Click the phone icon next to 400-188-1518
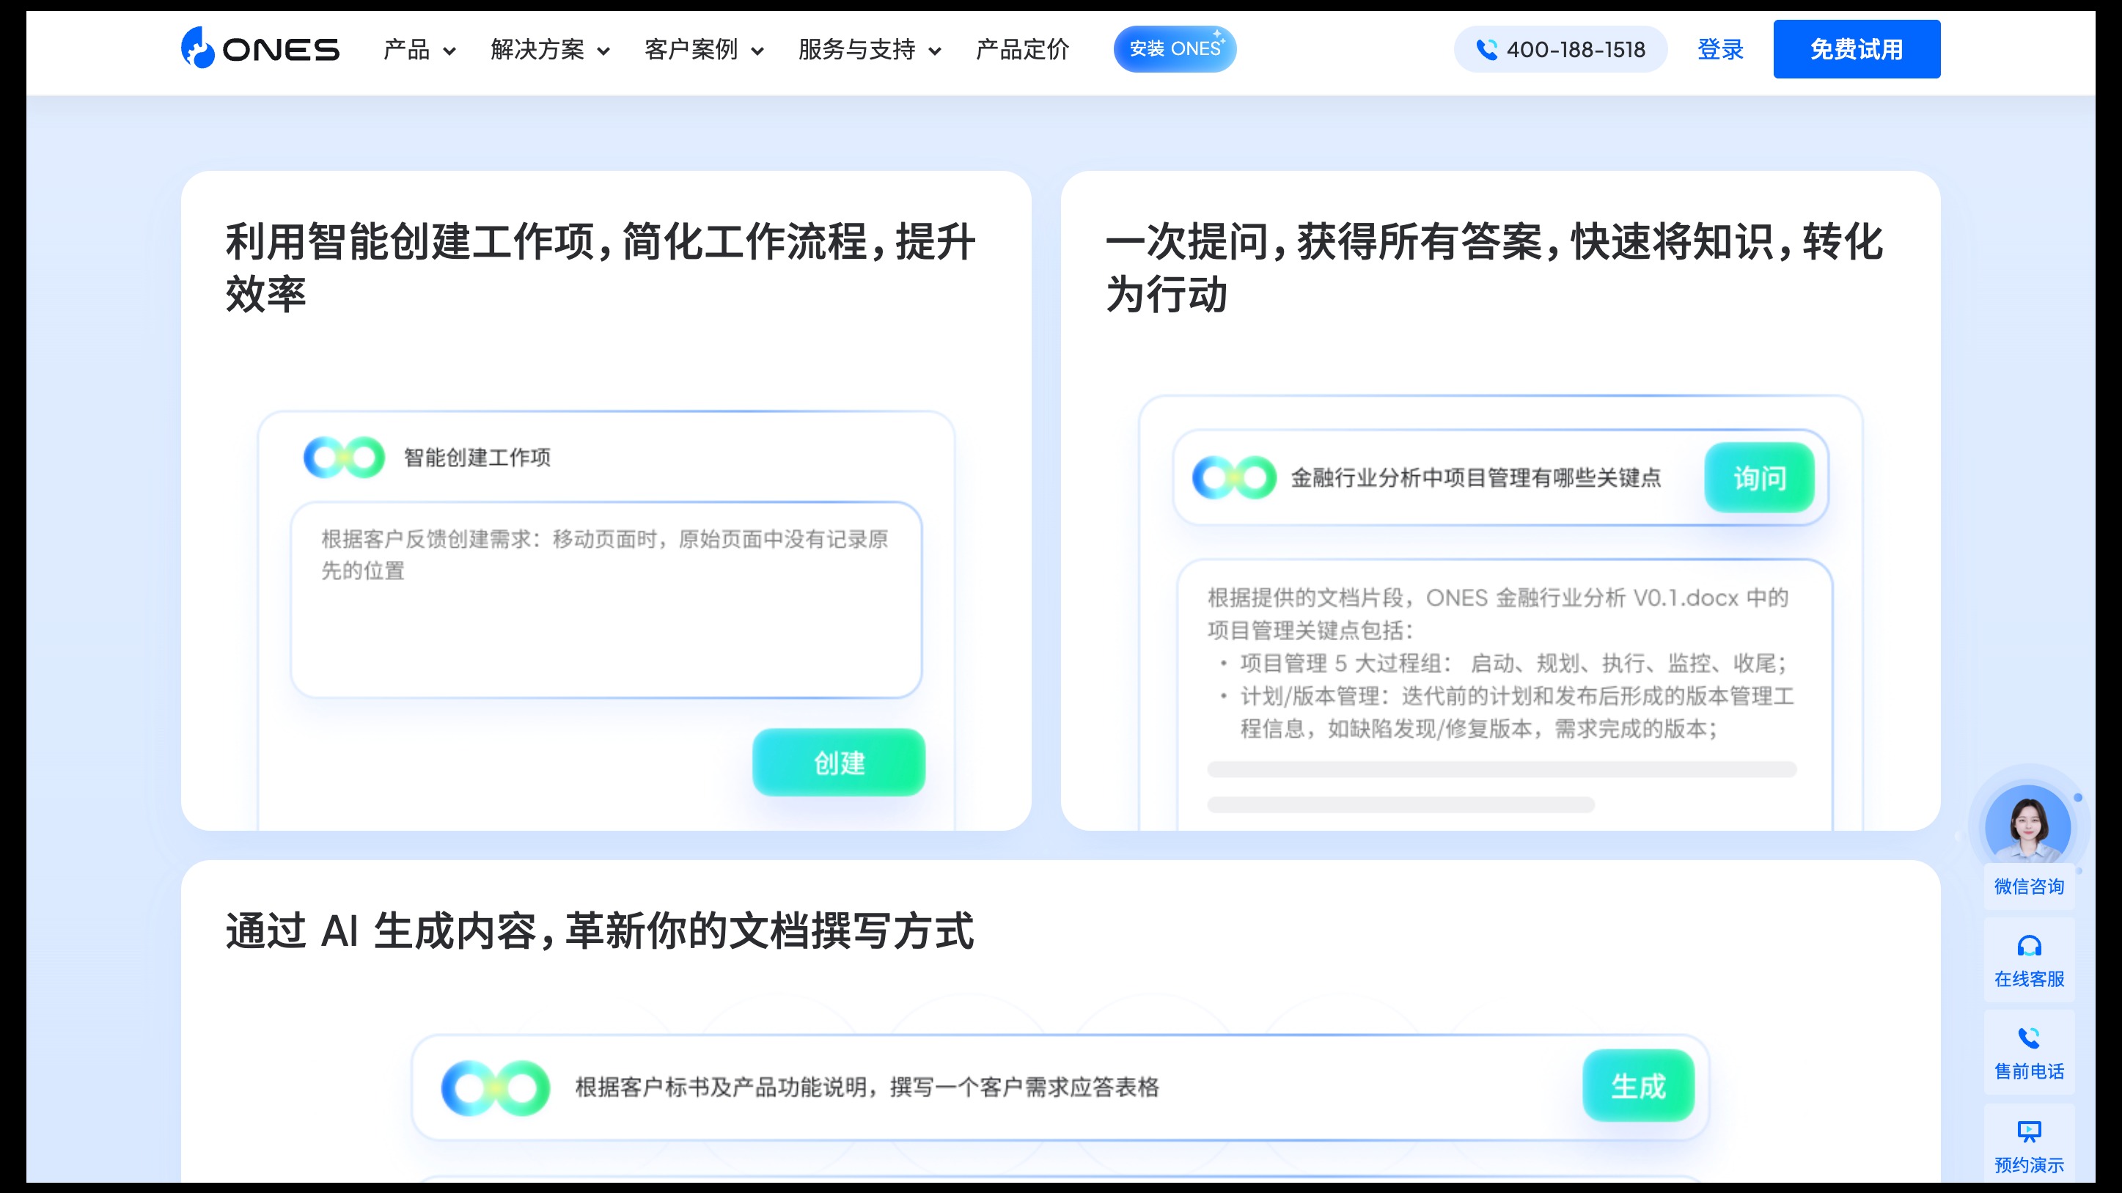This screenshot has width=2122, height=1193. (x=1488, y=51)
